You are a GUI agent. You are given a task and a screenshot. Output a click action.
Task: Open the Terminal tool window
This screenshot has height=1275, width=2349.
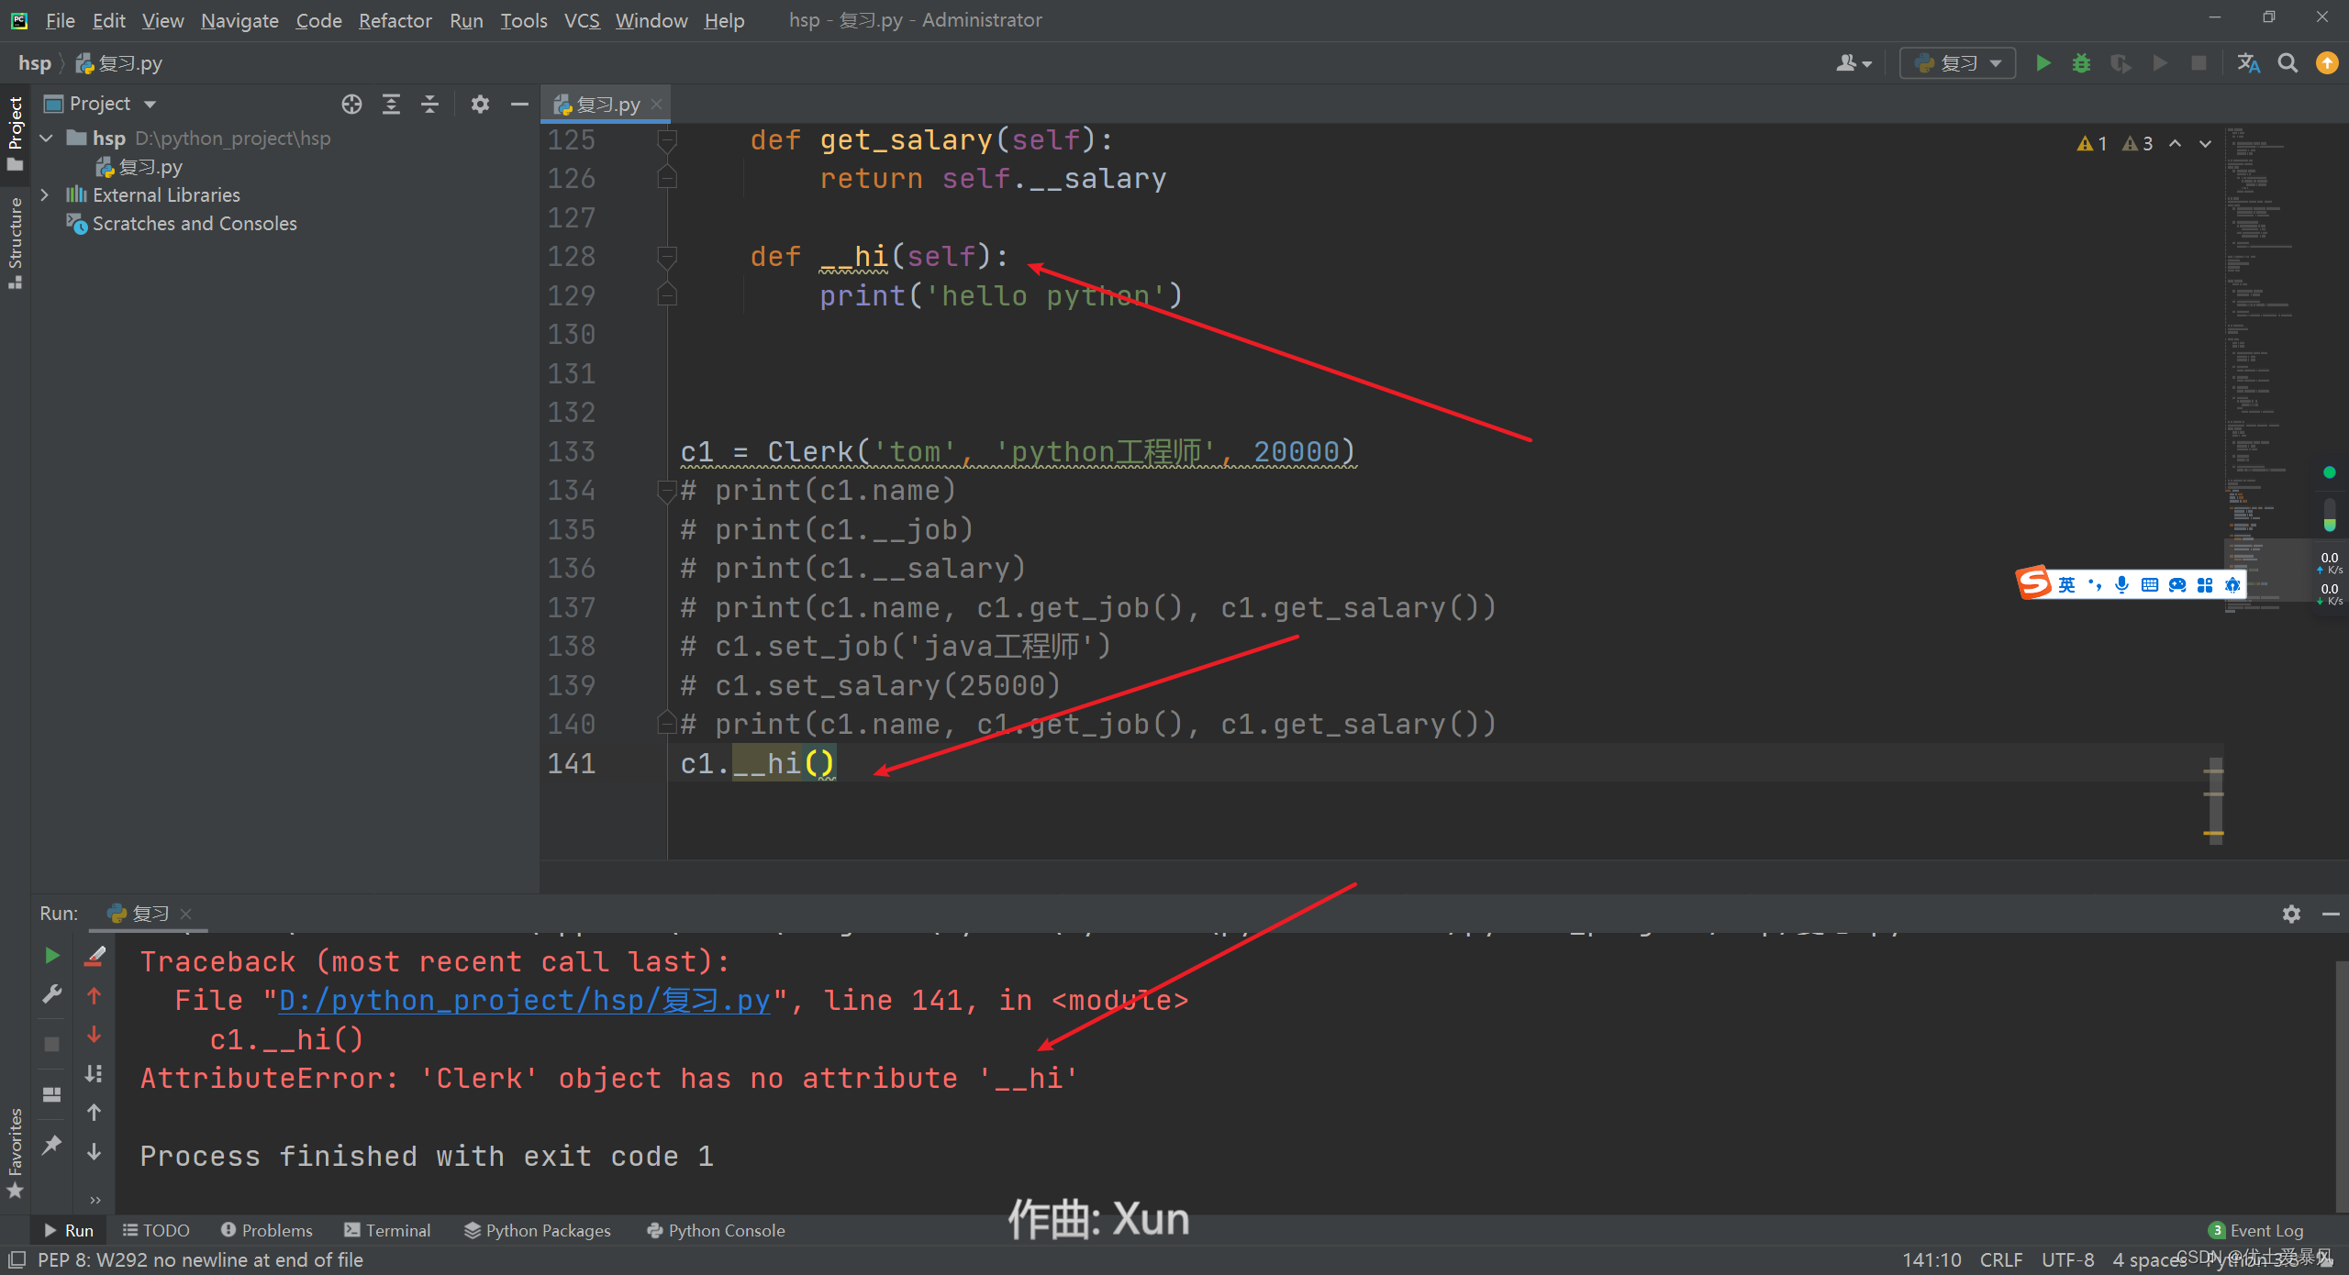pos(387,1230)
